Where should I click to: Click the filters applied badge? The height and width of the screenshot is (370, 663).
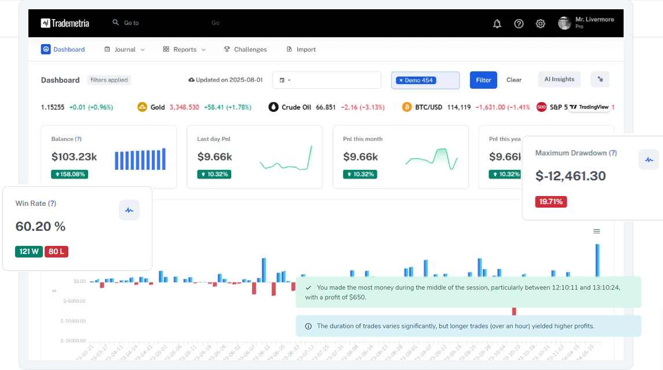[109, 79]
